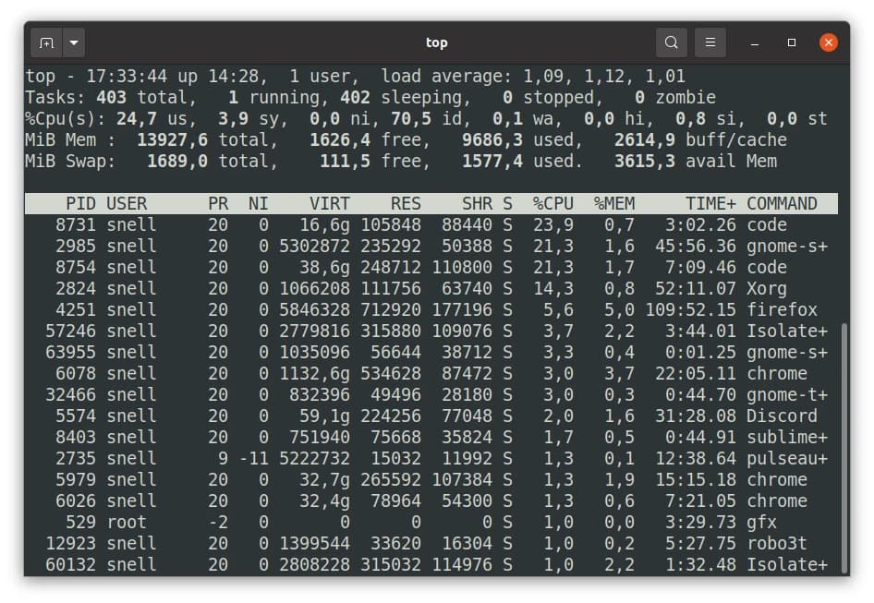Click the %MEM column header
The image size is (874, 603).
613,203
